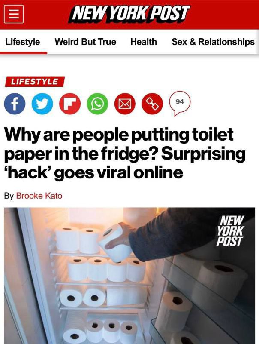Click the red LIFESTYLE category tag
This screenshot has height=344, width=259.
click(x=35, y=82)
